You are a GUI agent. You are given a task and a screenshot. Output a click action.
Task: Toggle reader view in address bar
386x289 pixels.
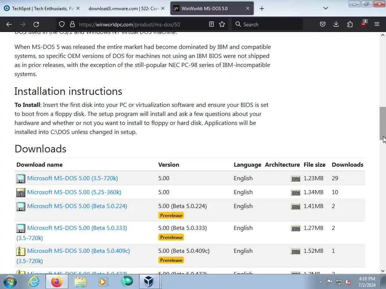[x=211, y=24]
